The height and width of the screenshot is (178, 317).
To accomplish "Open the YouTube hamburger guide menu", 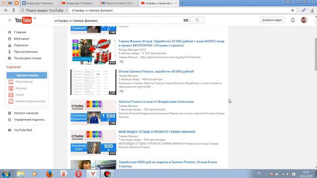I will (9, 20).
